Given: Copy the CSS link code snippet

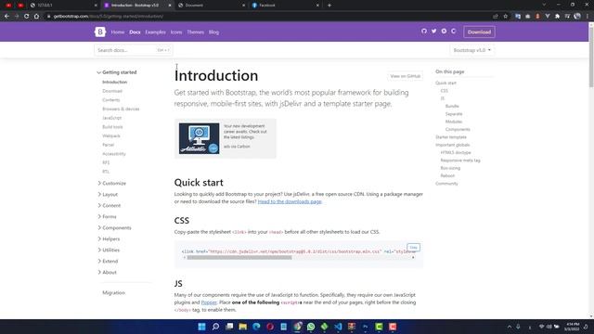Looking at the screenshot, I should [x=413, y=248].
